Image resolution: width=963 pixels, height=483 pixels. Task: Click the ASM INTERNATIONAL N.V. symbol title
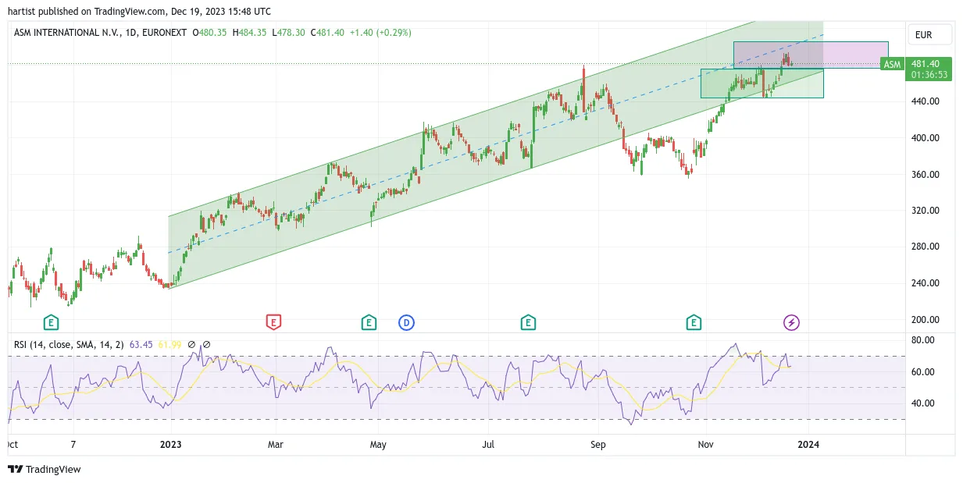click(x=68, y=33)
